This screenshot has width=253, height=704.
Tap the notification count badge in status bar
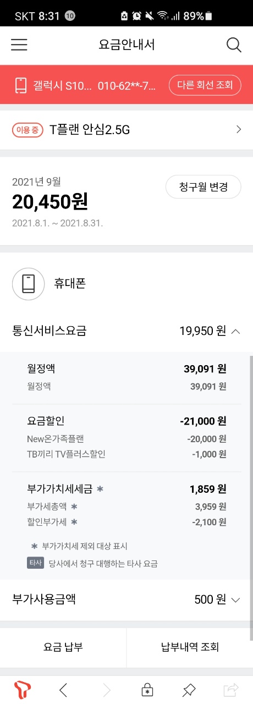pyautogui.click(x=70, y=16)
